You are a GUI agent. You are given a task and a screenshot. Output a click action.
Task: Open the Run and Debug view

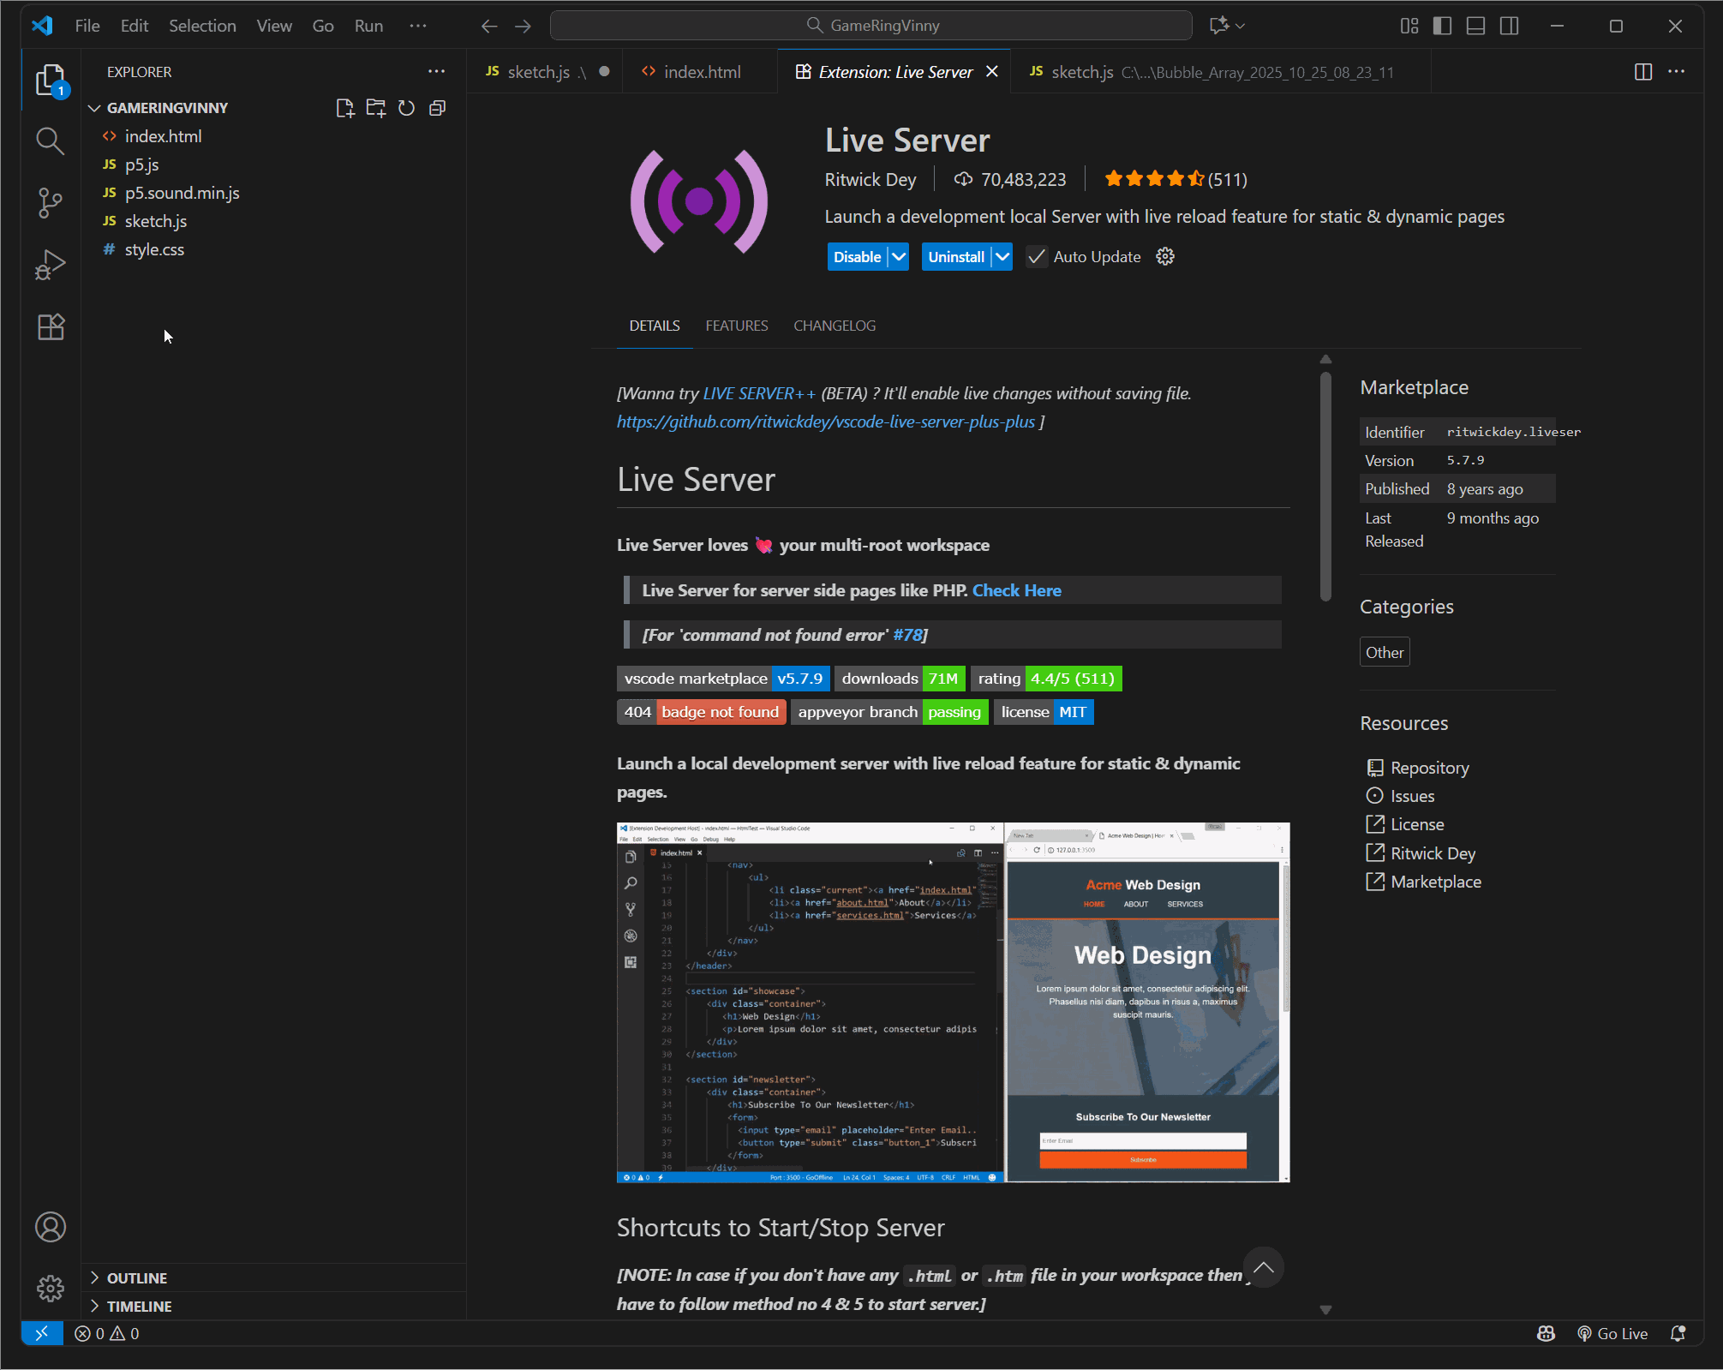(49, 264)
